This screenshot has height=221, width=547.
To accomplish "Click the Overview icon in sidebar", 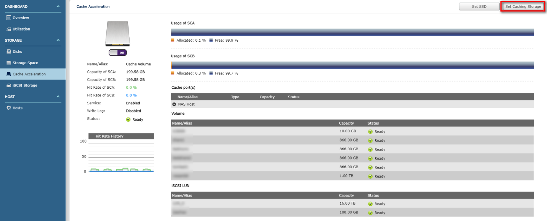I will pos(8,18).
